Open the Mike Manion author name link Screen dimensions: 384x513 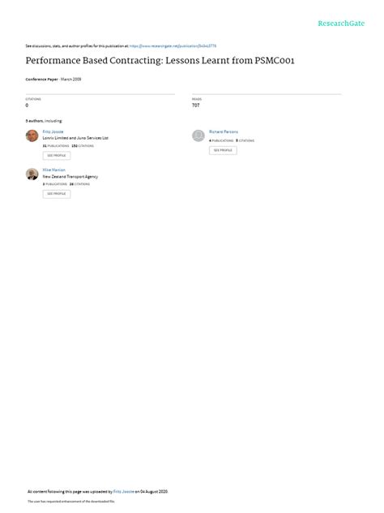tap(54, 170)
